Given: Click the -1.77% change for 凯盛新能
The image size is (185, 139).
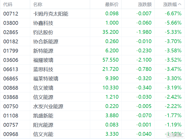Looking at the screenshot, I should (173, 115).
